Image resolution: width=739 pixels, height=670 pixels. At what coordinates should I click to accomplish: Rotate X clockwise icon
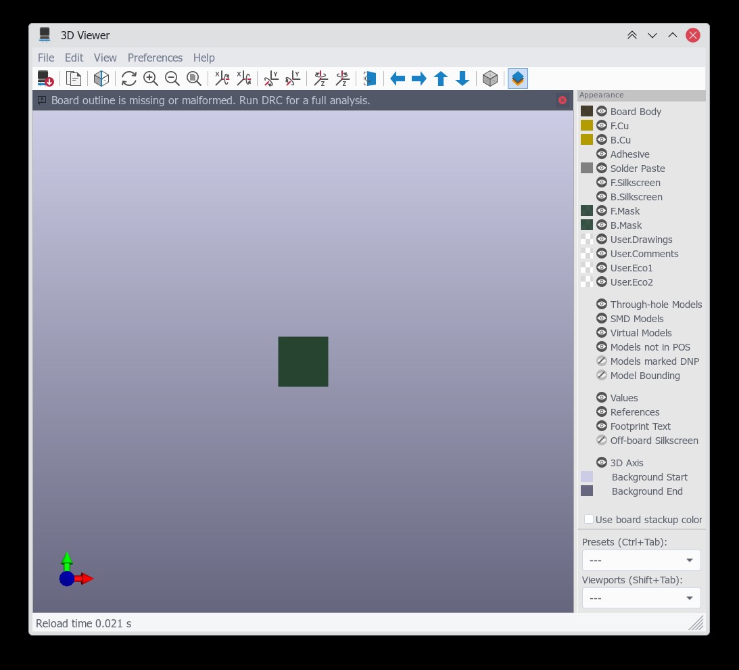point(222,79)
